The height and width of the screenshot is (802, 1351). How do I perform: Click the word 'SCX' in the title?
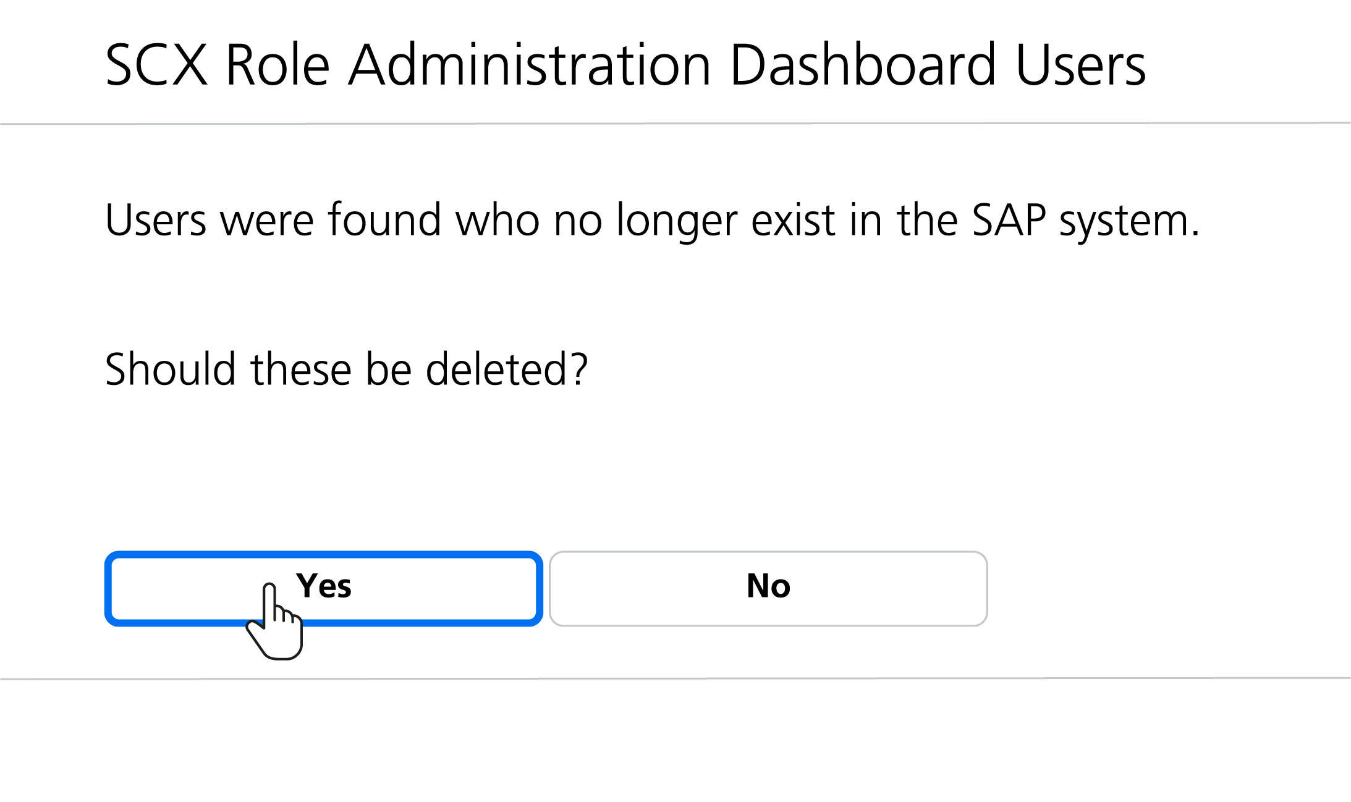click(156, 65)
